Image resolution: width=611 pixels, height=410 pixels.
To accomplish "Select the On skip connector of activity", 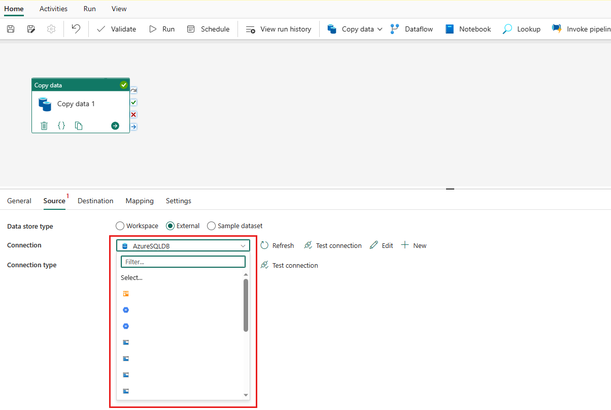I will click(133, 90).
